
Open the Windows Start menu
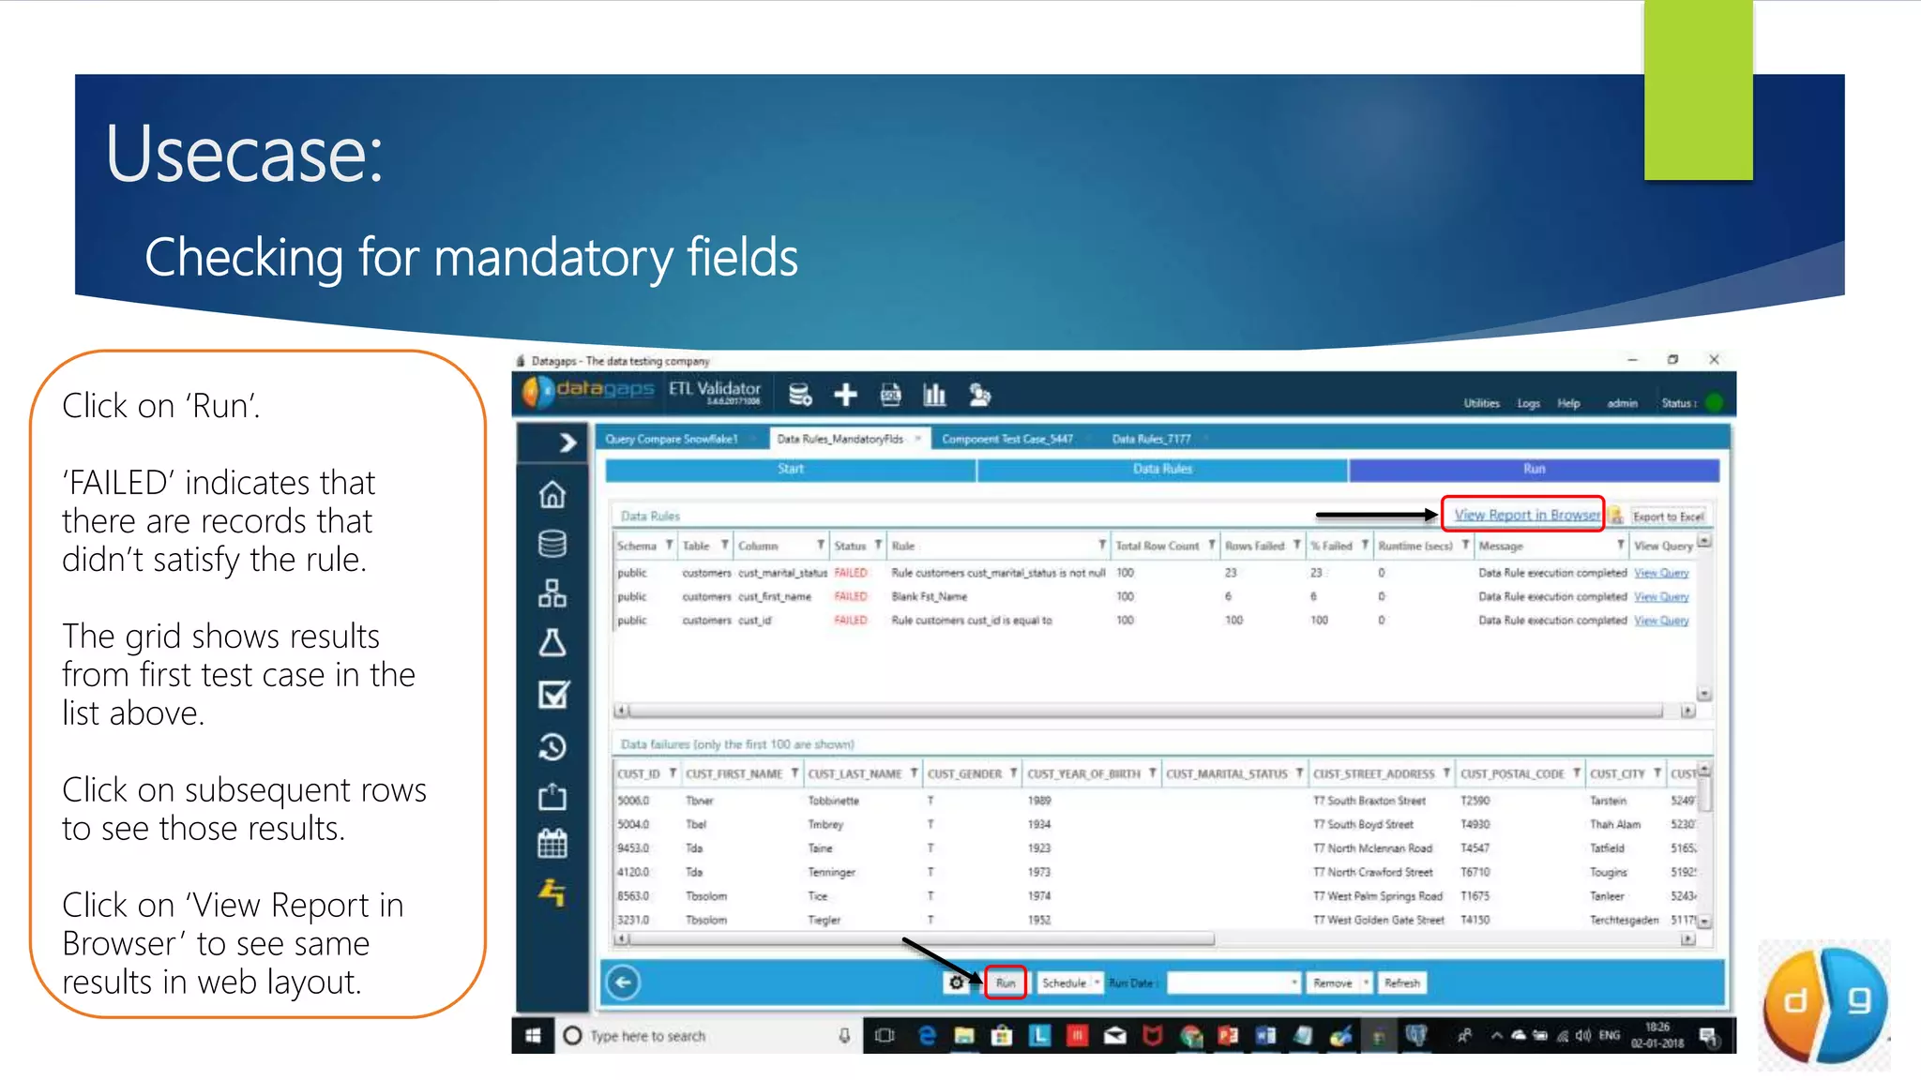pos(533,1036)
